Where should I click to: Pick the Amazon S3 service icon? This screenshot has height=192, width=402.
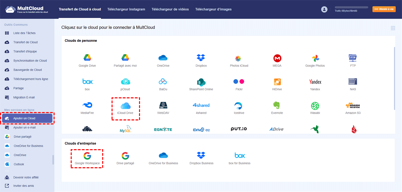[x=353, y=106]
